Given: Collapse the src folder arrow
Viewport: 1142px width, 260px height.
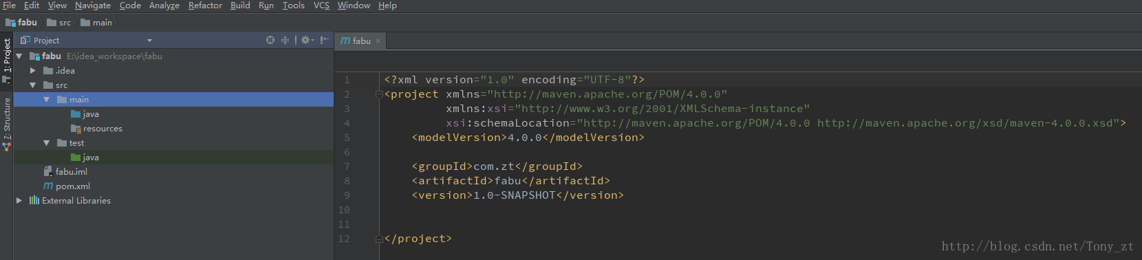Looking at the screenshot, I should pyautogui.click(x=32, y=85).
